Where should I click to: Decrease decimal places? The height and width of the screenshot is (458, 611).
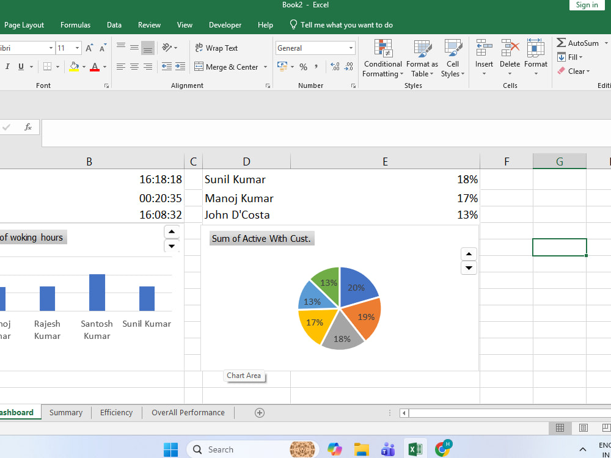[x=349, y=67]
